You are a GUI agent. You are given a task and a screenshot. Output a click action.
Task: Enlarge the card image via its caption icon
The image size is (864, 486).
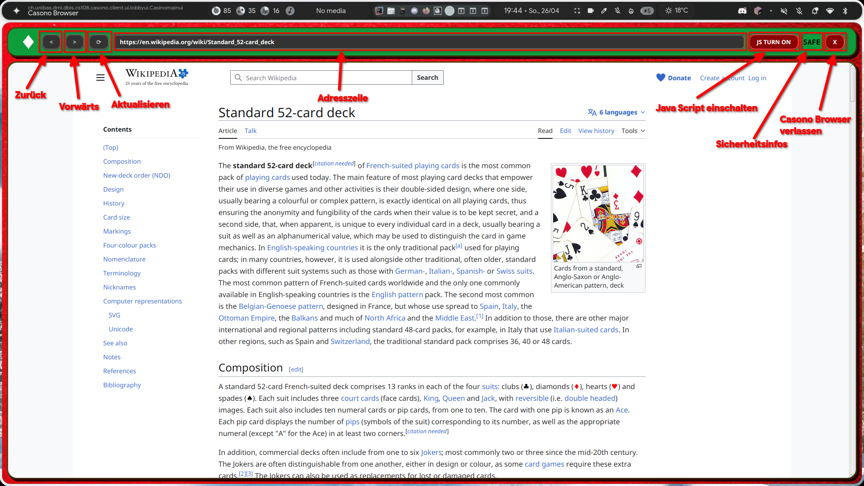(x=639, y=266)
